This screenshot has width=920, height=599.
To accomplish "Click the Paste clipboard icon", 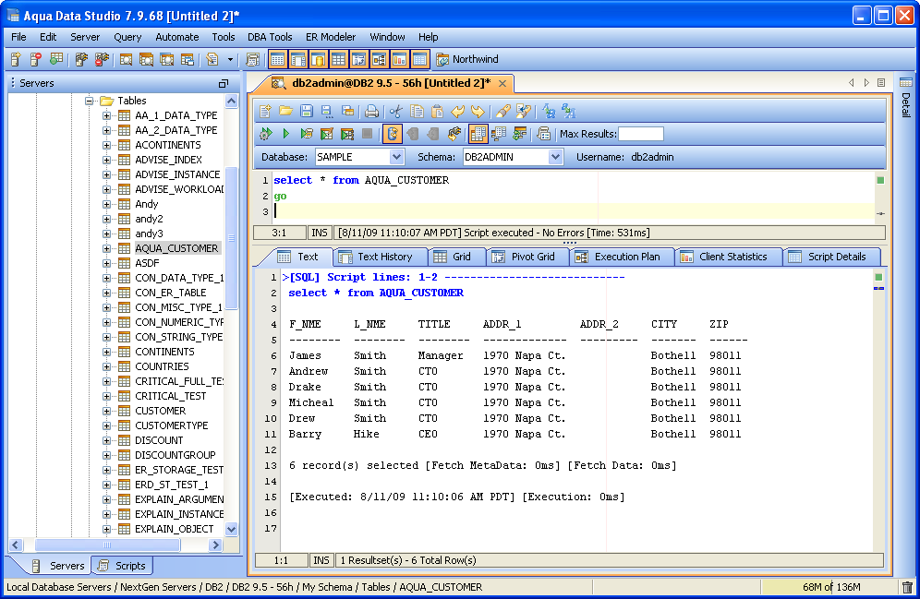I will [437, 112].
